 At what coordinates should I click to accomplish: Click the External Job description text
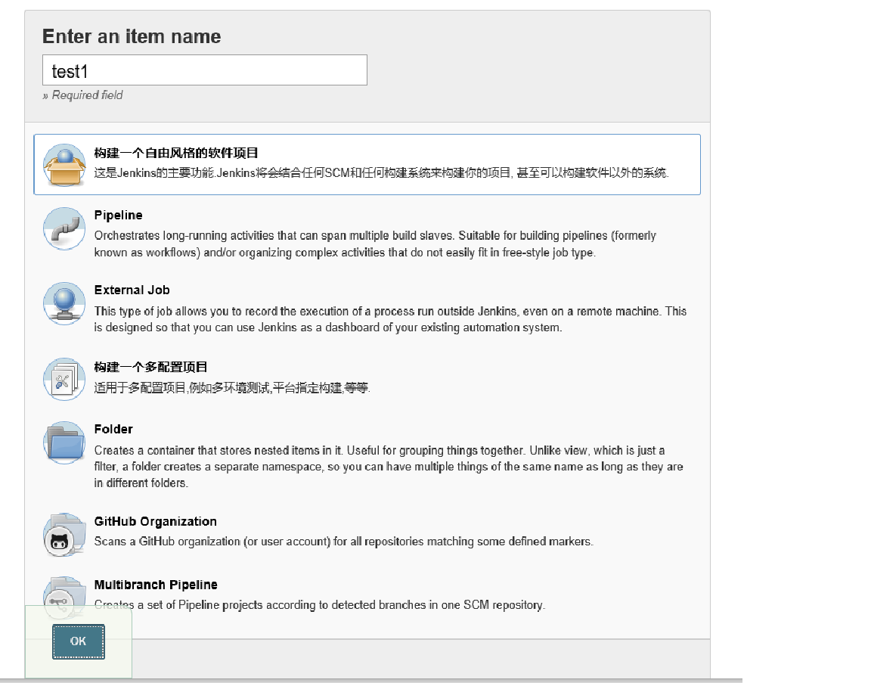pos(390,319)
